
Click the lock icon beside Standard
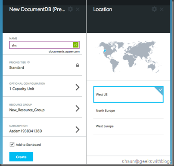tap(78, 65)
